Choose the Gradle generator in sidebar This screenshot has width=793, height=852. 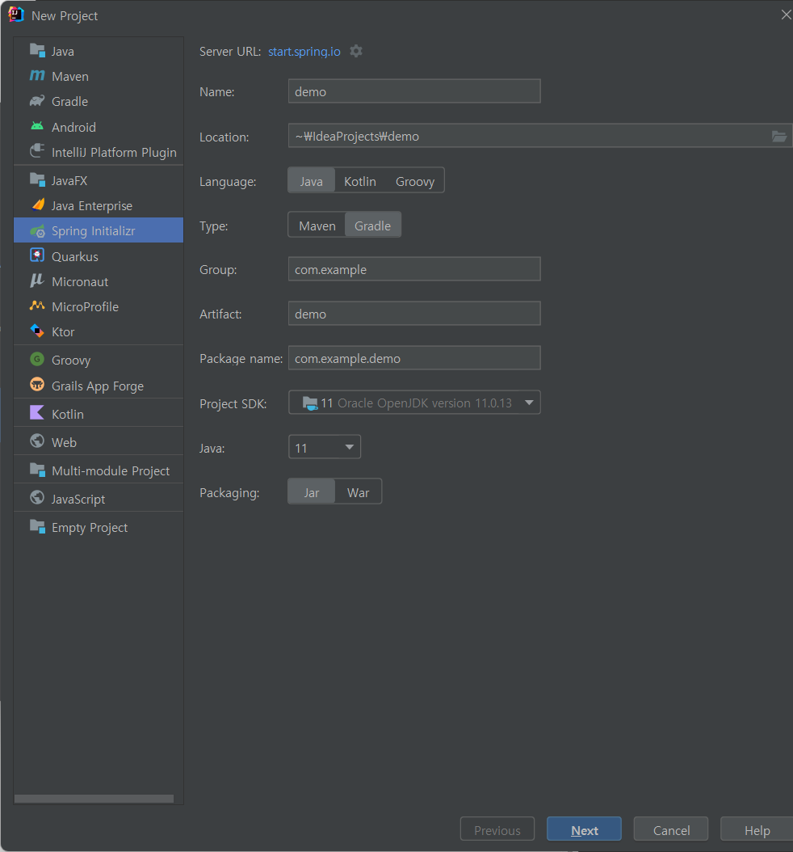[x=99, y=102]
